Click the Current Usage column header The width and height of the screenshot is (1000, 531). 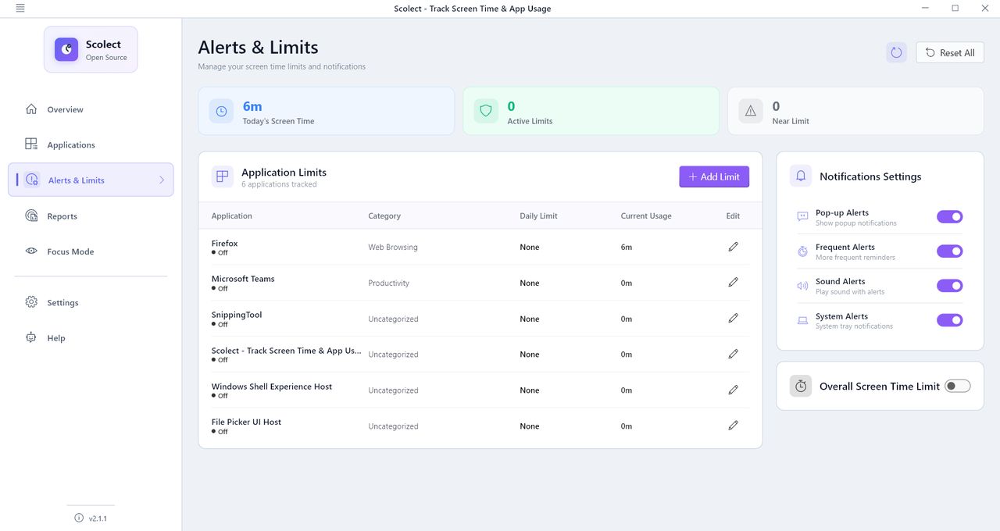(646, 216)
